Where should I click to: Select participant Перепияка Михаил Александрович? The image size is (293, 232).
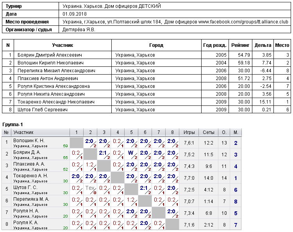[56, 71]
